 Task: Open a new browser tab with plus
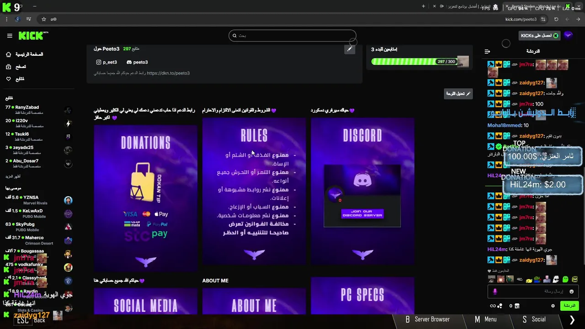pos(423,6)
